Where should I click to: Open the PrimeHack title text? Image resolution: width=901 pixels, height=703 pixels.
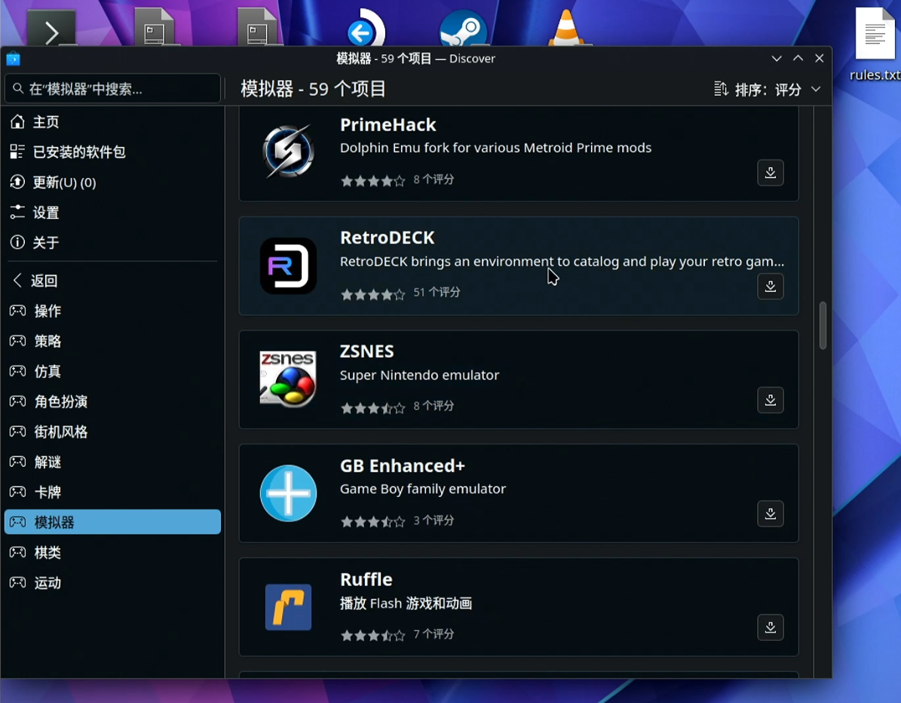(x=388, y=124)
